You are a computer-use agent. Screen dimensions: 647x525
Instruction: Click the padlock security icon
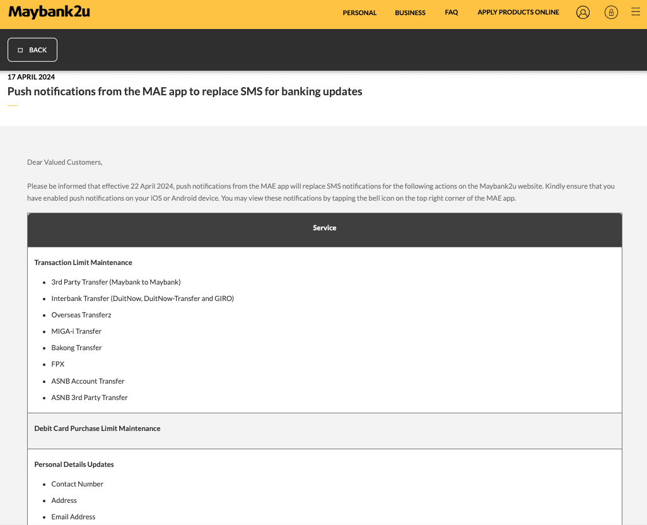[x=611, y=13]
